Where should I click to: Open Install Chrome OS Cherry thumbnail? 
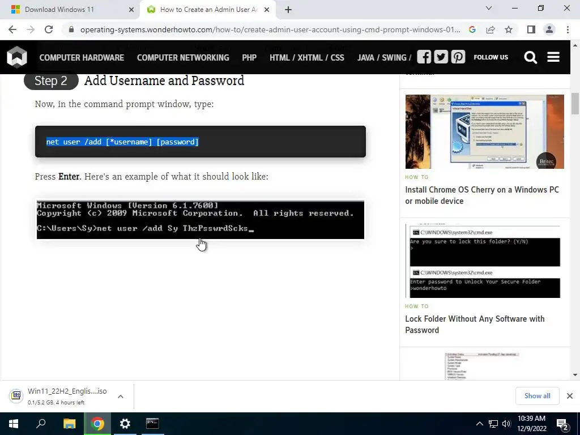pos(485,131)
